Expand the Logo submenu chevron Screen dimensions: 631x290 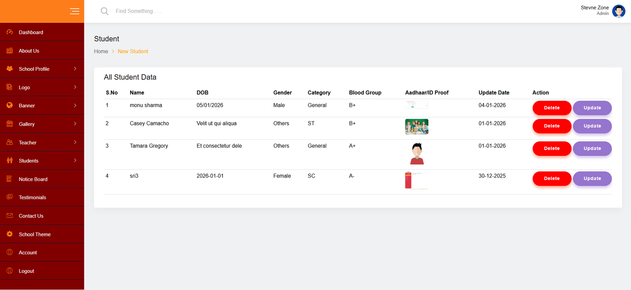click(75, 87)
